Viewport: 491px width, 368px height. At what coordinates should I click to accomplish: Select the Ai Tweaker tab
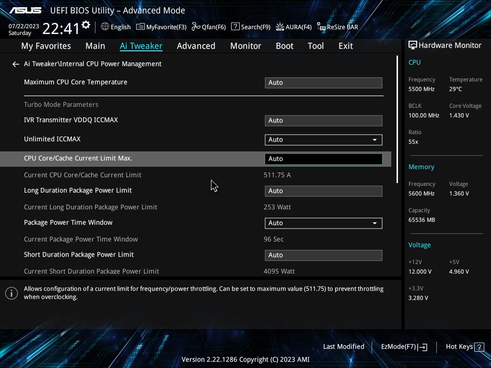[141, 46]
